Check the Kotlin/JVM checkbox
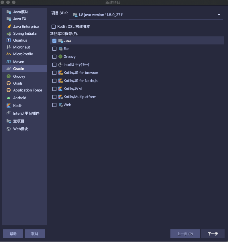The height and width of the screenshot is (242, 228). pyautogui.click(x=54, y=89)
